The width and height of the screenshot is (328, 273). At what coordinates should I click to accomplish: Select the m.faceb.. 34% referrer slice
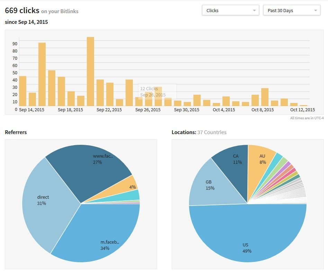point(104,235)
